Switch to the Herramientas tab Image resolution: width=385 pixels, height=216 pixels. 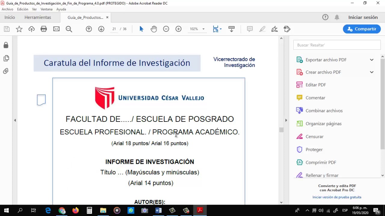coord(38,17)
